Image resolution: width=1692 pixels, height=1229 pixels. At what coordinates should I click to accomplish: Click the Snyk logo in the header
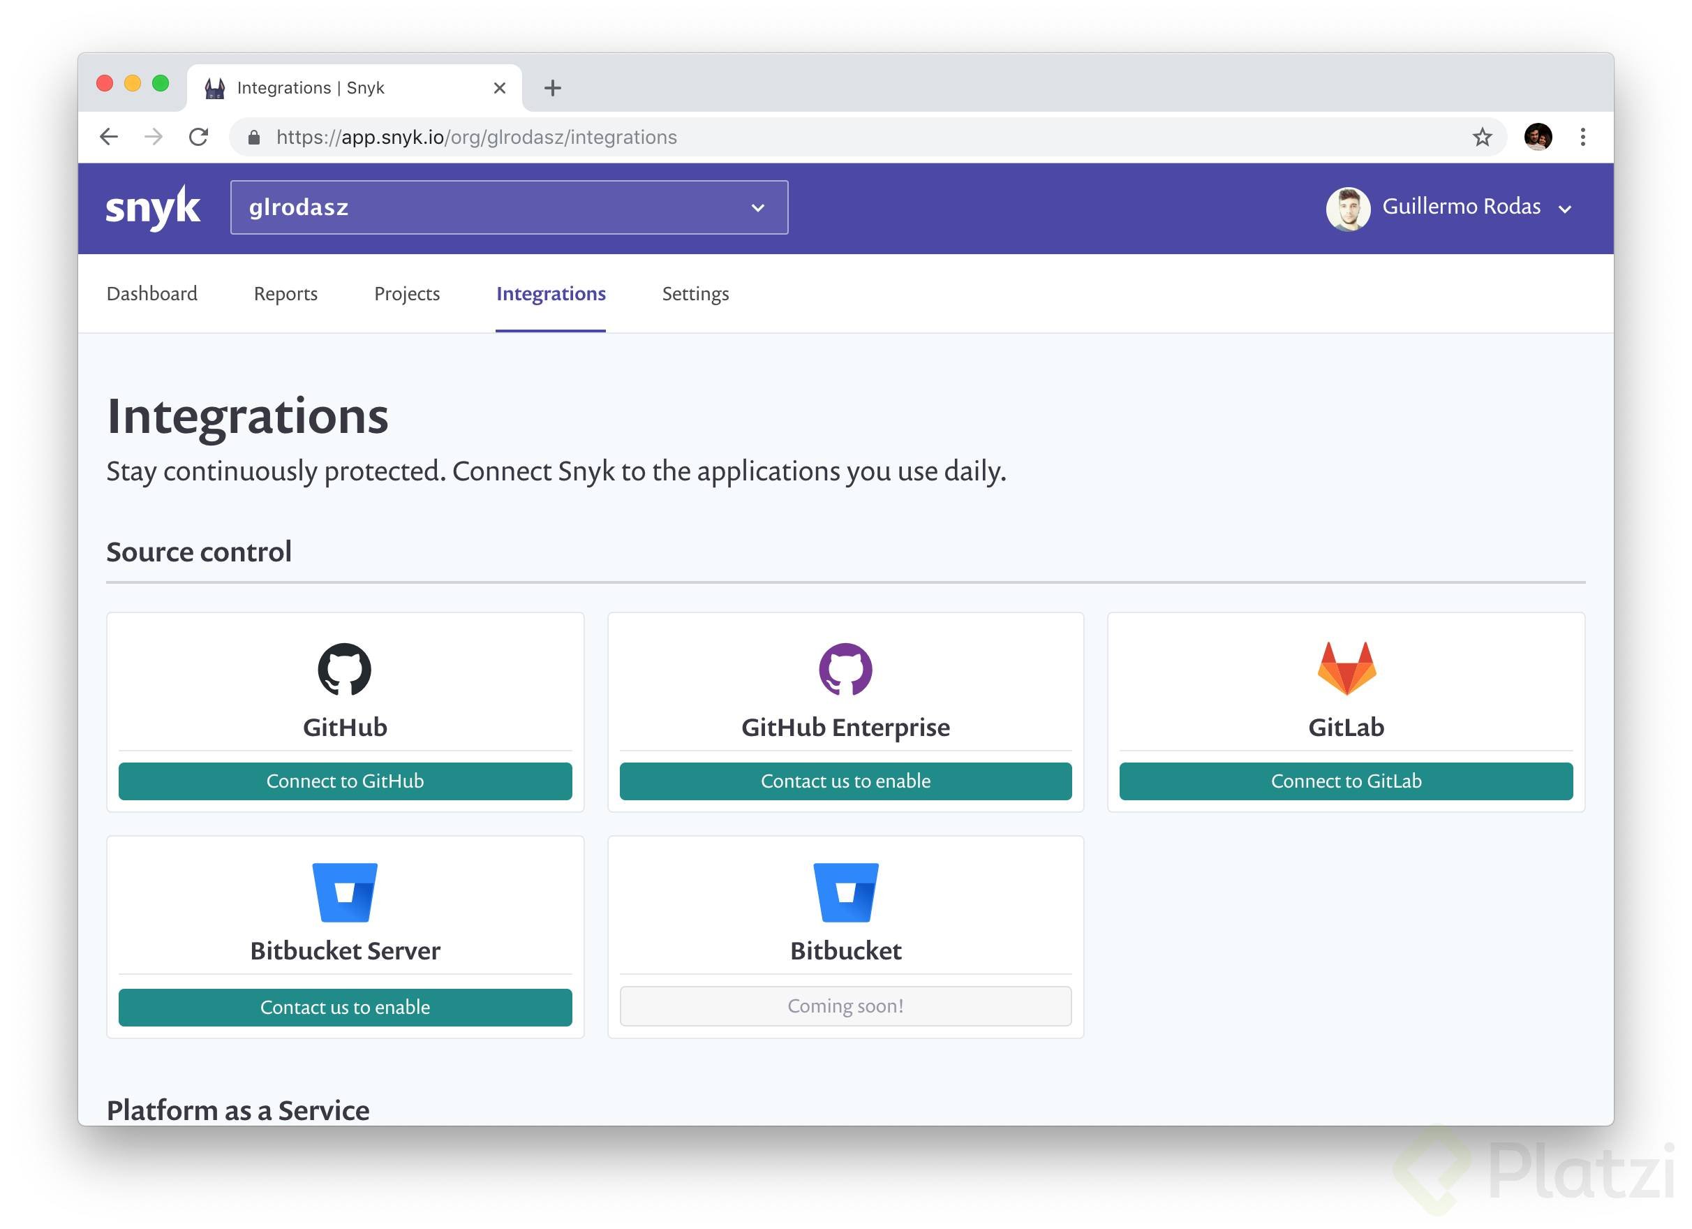(x=153, y=207)
